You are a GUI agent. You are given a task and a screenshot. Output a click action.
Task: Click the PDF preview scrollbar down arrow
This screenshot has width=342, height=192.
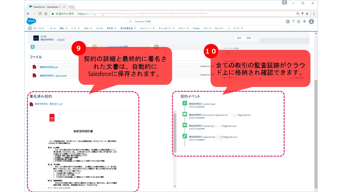coord(175,186)
